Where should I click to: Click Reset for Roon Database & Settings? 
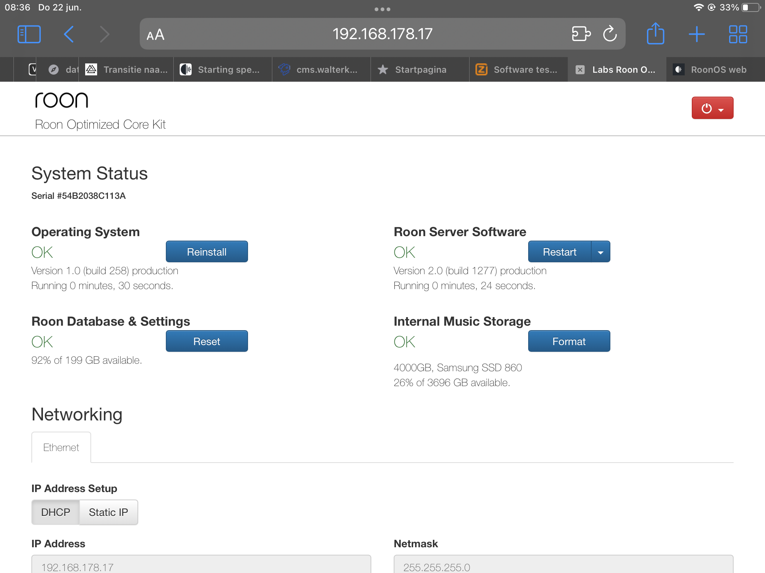coord(207,341)
